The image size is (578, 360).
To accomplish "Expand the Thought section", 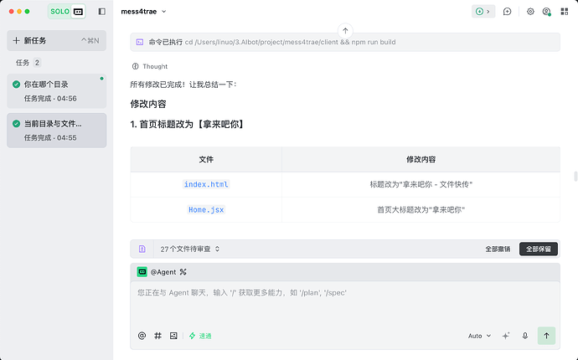I will coord(150,66).
